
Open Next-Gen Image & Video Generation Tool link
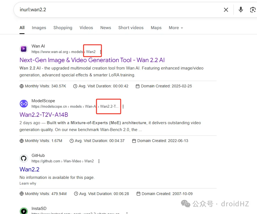(x=92, y=60)
